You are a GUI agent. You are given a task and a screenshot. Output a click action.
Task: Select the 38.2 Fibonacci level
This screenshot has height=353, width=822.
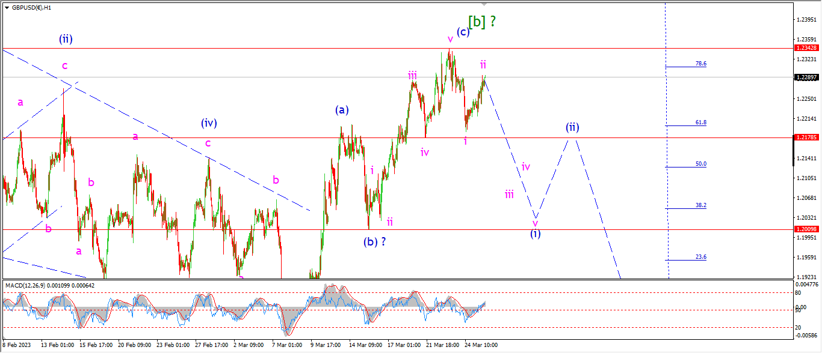(x=700, y=205)
